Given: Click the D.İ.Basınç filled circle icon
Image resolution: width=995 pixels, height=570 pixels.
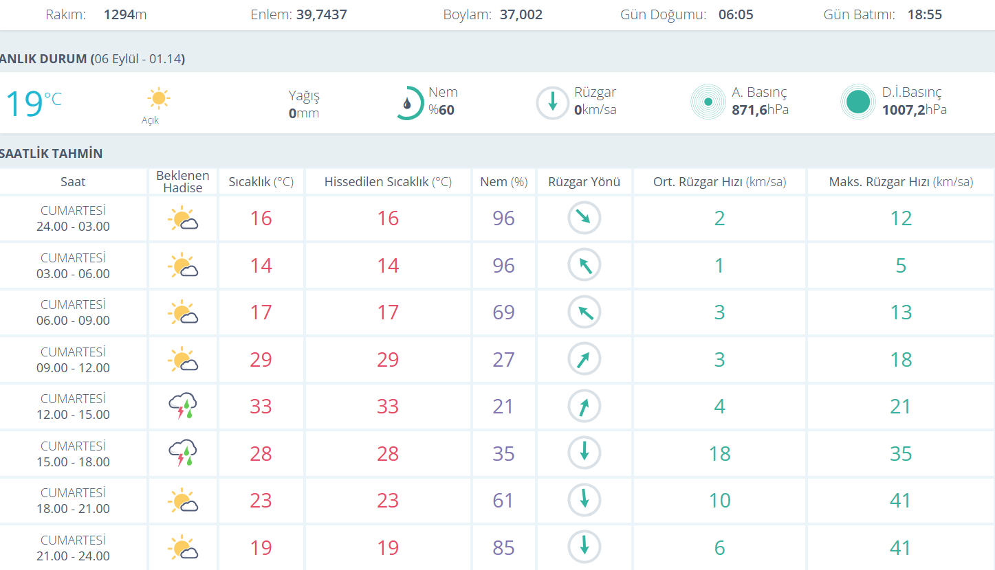Looking at the screenshot, I should pos(857,102).
